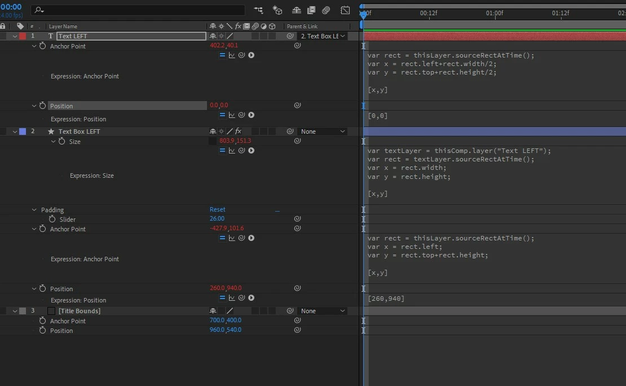626x386 pixels.
Task: Open the composition mini-flowchart icon
Action: [258, 10]
